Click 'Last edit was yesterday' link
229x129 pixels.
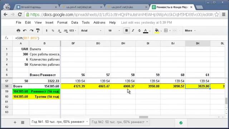146,23
